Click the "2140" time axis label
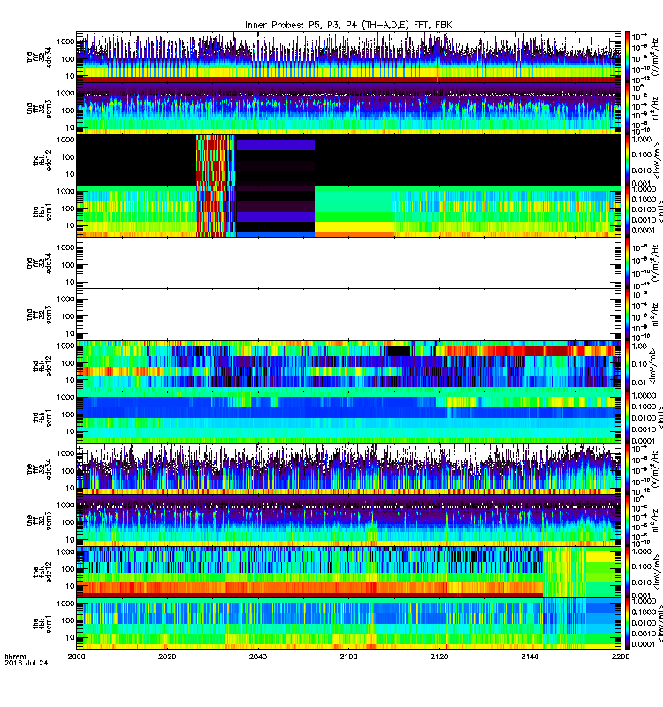Viewport: 663px width, 707px height. 530,657
